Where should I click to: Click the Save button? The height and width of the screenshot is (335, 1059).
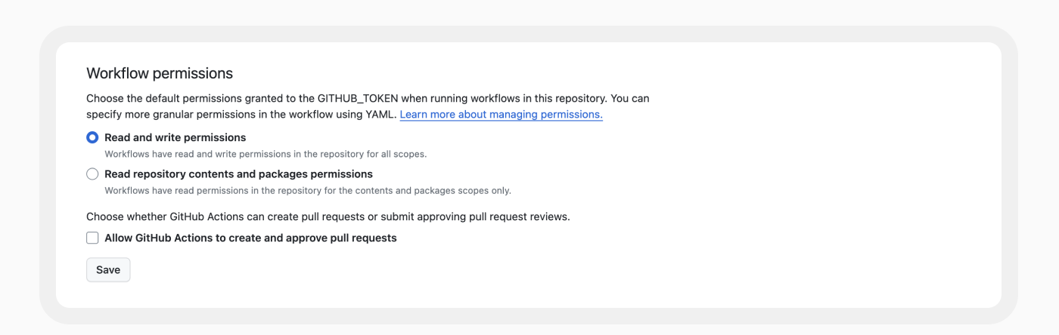coord(108,269)
